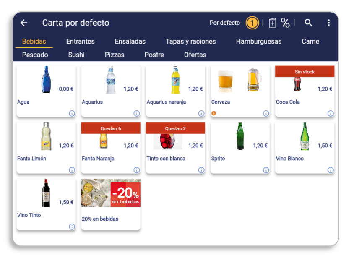Add Aquarius naranja product

tap(175, 91)
